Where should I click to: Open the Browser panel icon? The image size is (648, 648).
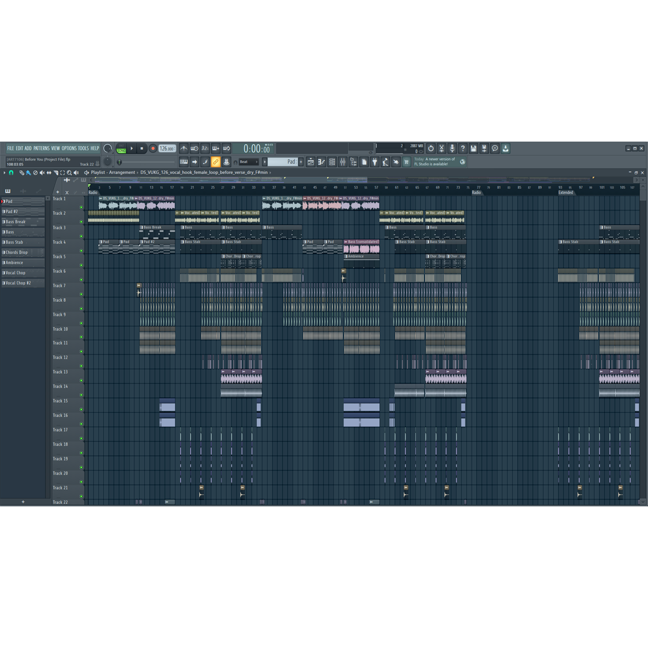point(353,161)
